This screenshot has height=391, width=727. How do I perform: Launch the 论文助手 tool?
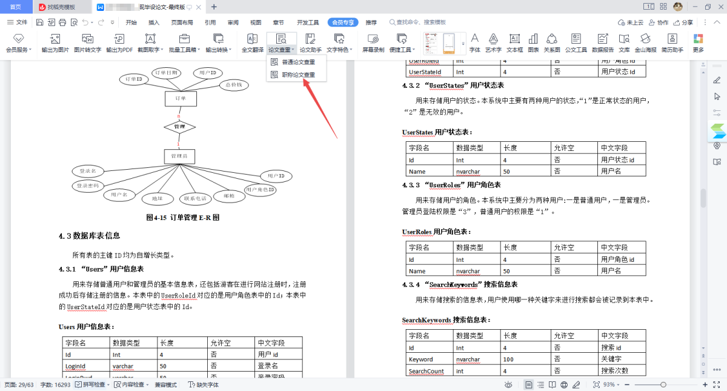pyautogui.click(x=310, y=42)
